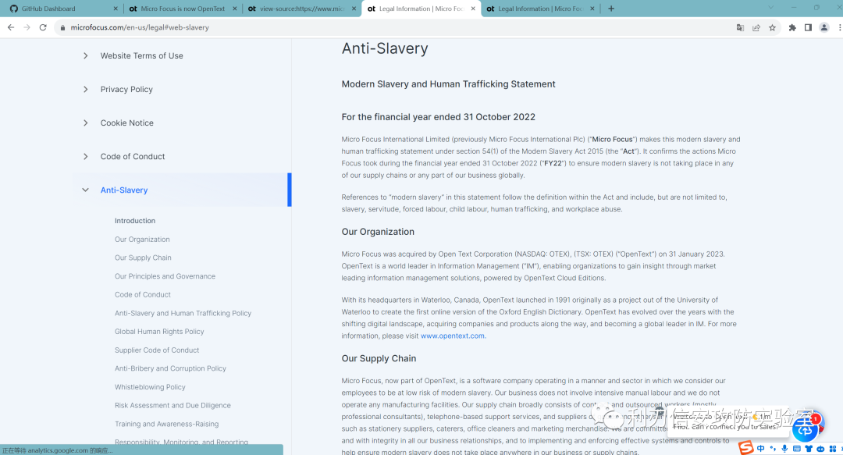
Task: Open the IME soft keyboard icon
Action: point(797,449)
